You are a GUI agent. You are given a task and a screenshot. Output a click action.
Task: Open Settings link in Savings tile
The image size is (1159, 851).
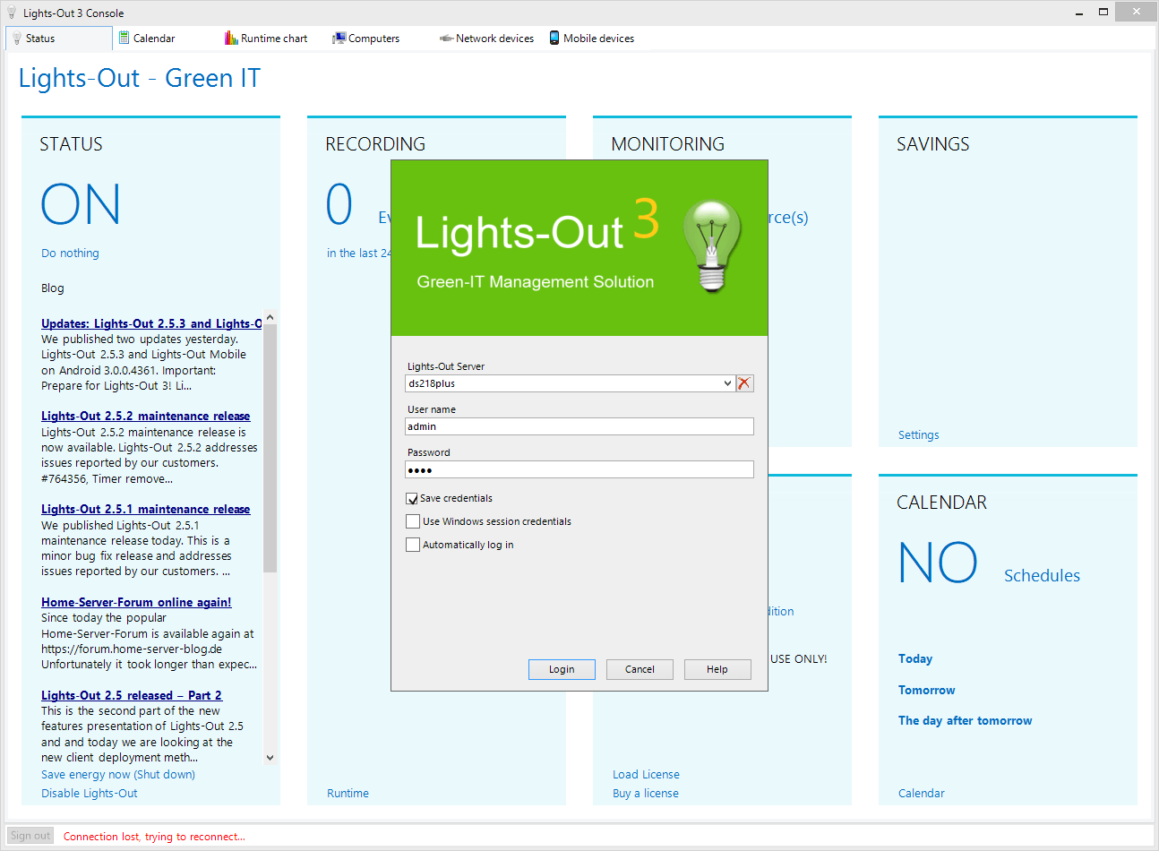click(919, 435)
